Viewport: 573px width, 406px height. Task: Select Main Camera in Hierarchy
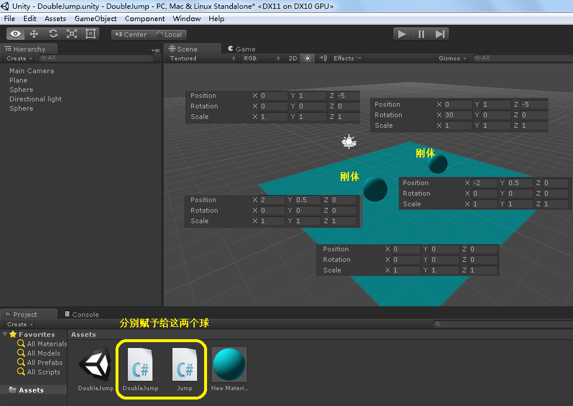(x=32, y=71)
